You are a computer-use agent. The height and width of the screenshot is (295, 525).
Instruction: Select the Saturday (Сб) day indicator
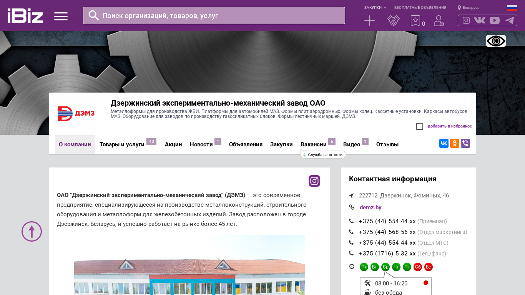(418, 267)
